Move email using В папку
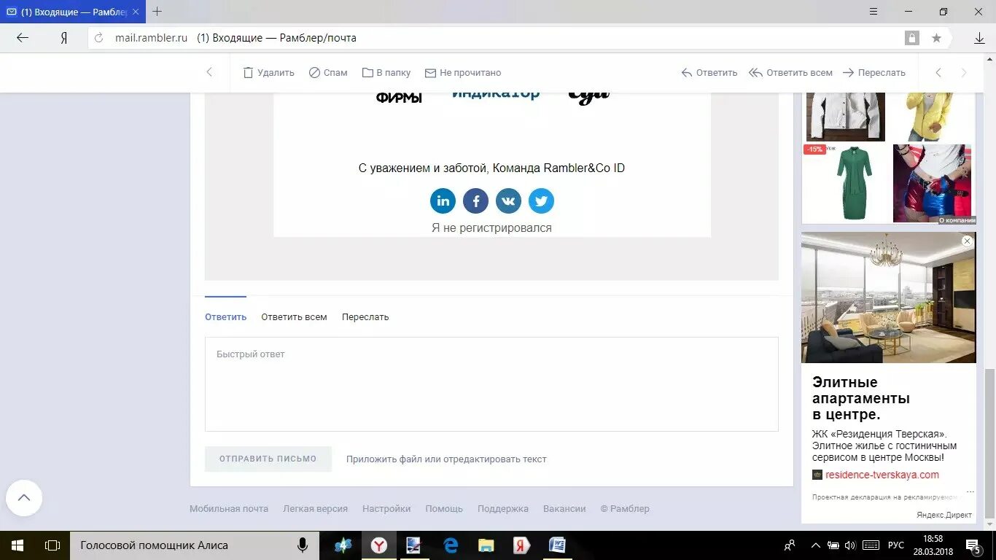 click(386, 73)
